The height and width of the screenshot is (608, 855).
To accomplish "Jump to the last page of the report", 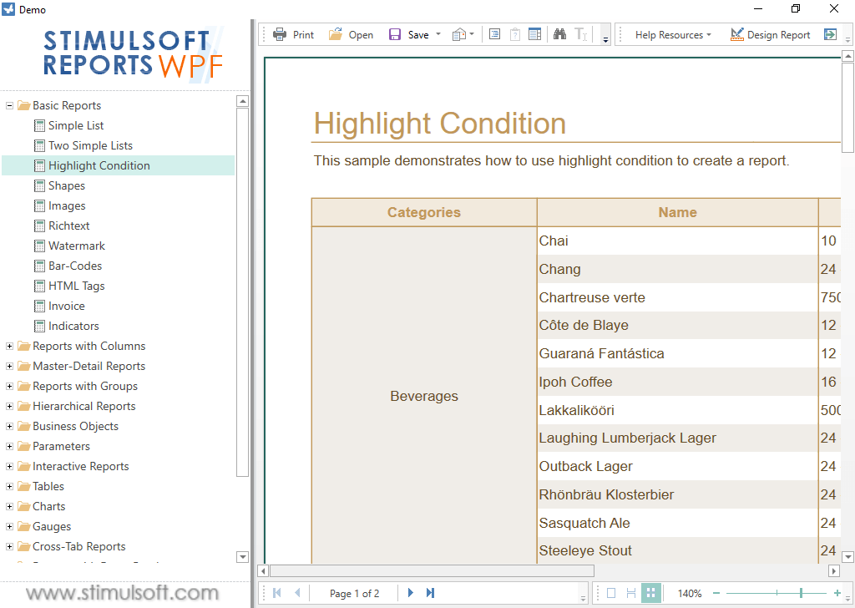I will tap(429, 593).
